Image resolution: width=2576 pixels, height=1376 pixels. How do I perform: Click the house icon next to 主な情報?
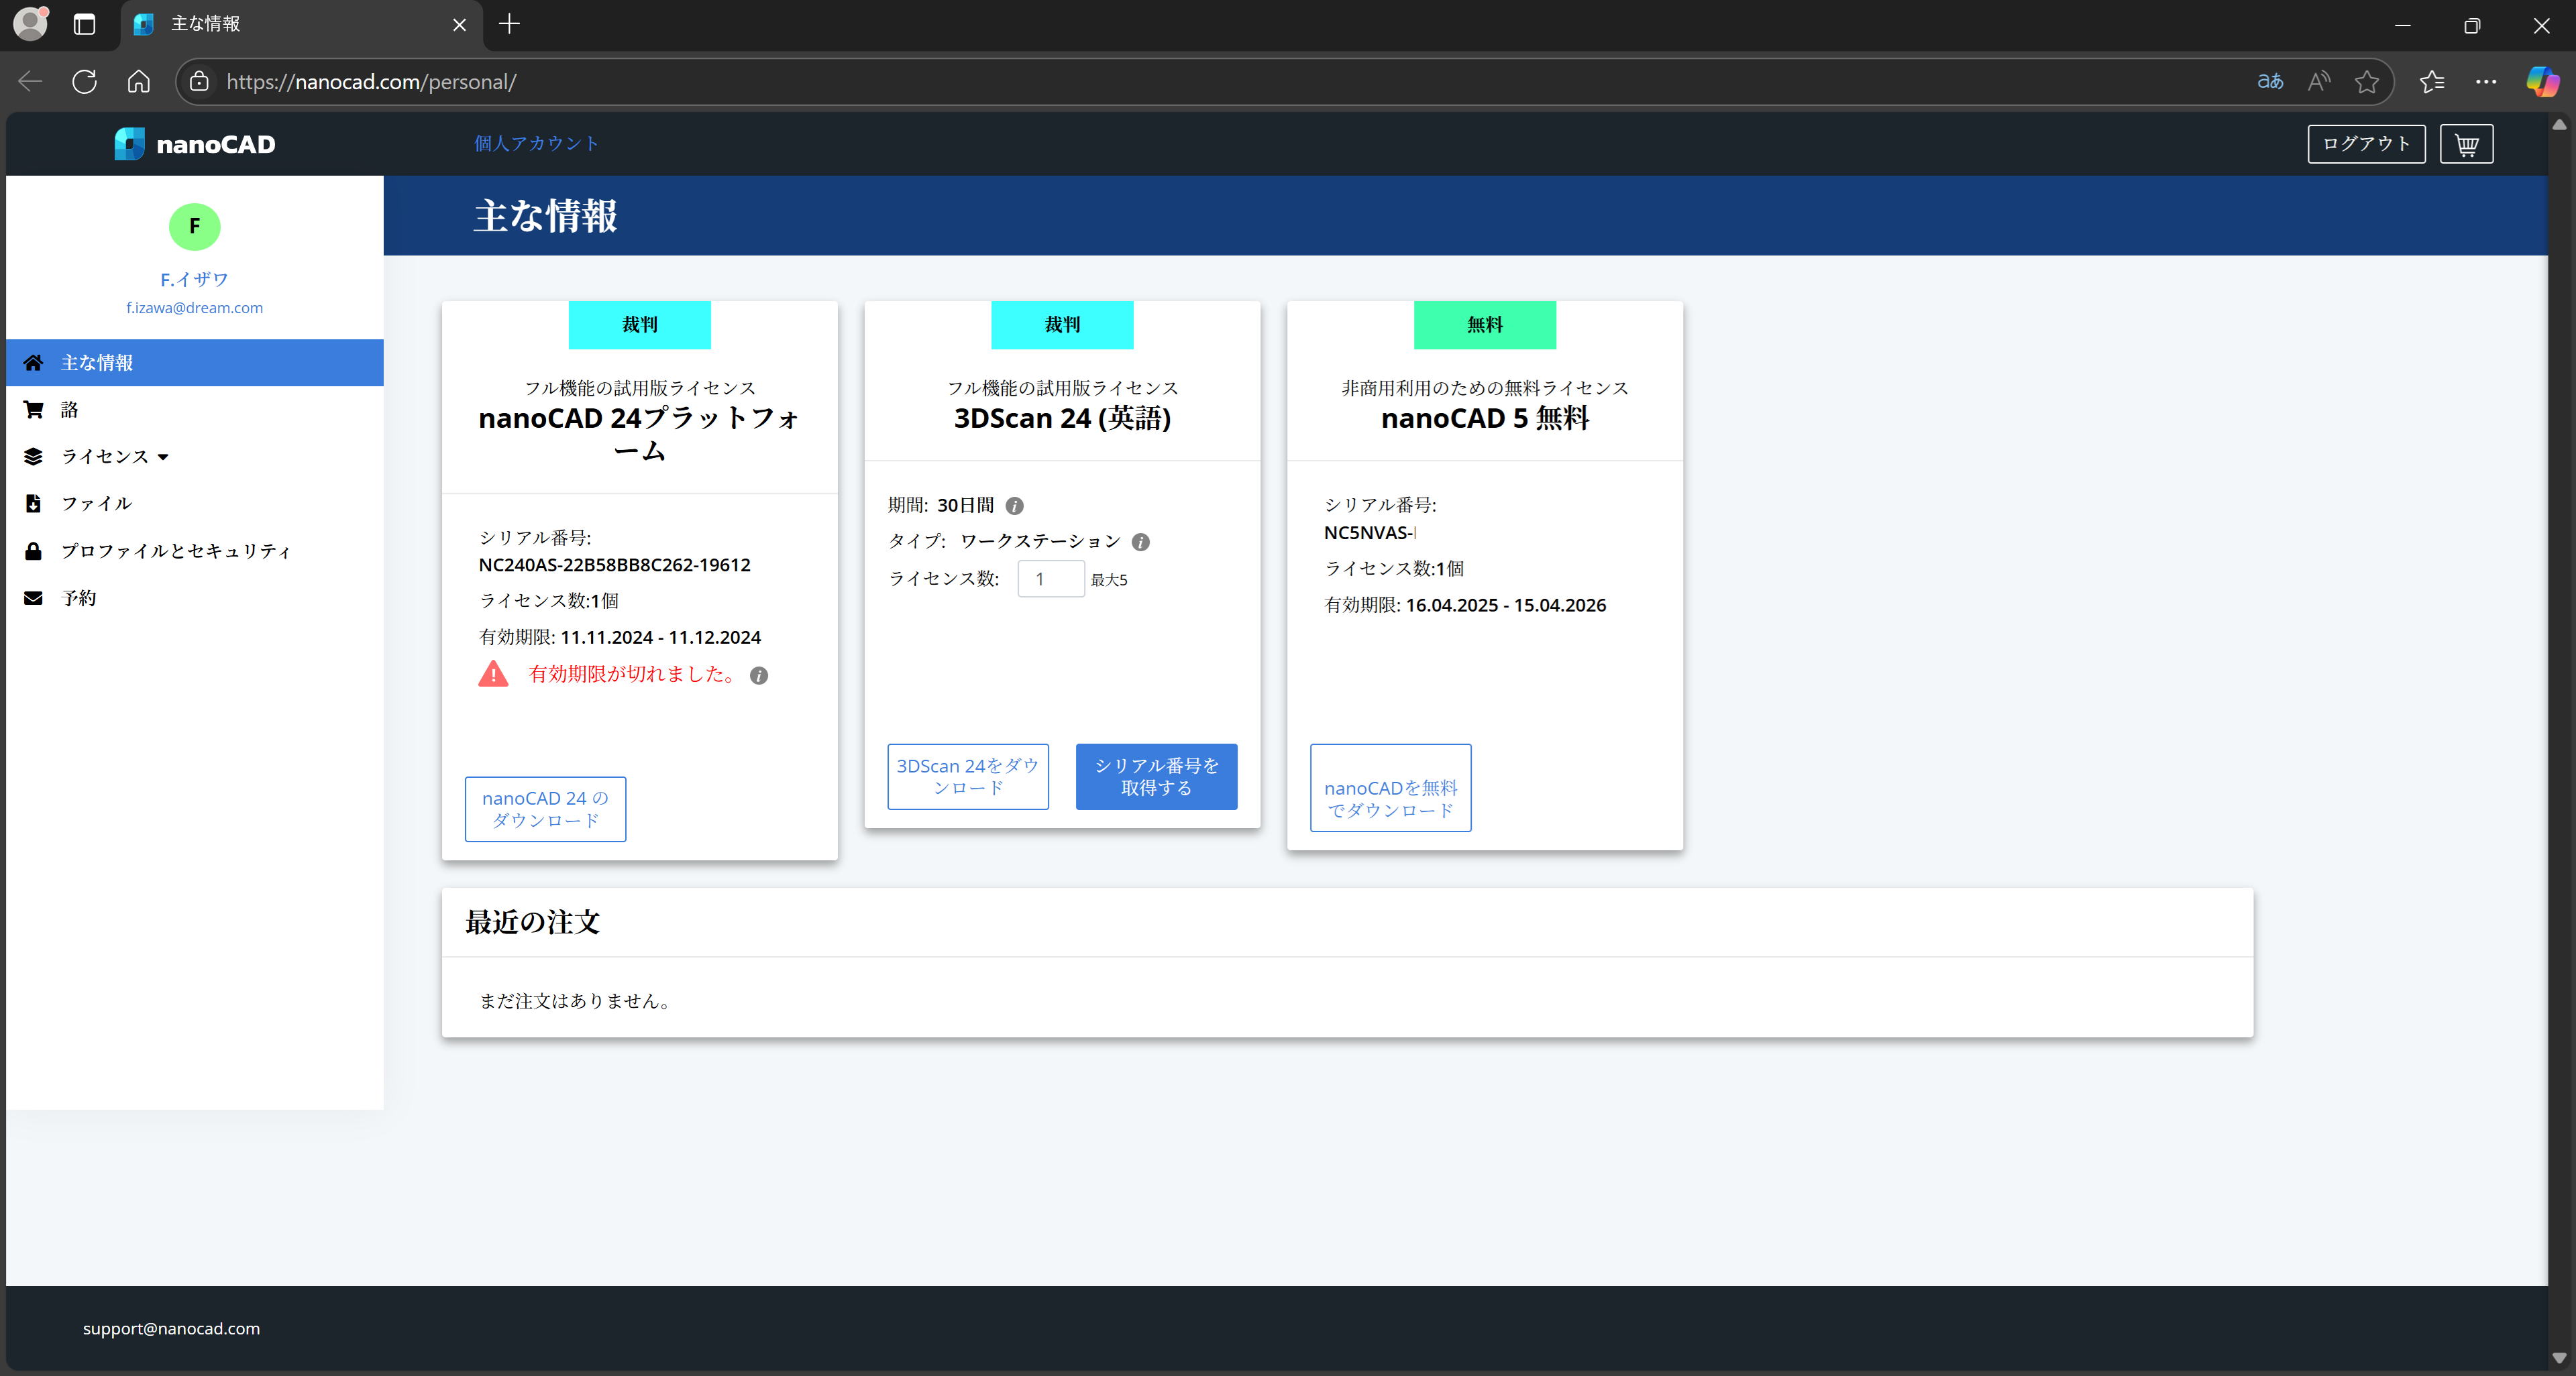(x=33, y=363)
